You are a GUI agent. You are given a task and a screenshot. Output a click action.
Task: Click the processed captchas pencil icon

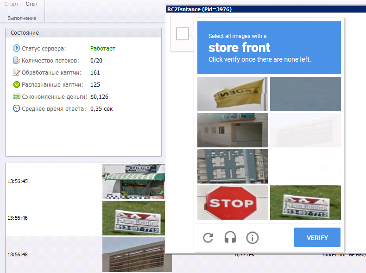click(x=16, y=72)
